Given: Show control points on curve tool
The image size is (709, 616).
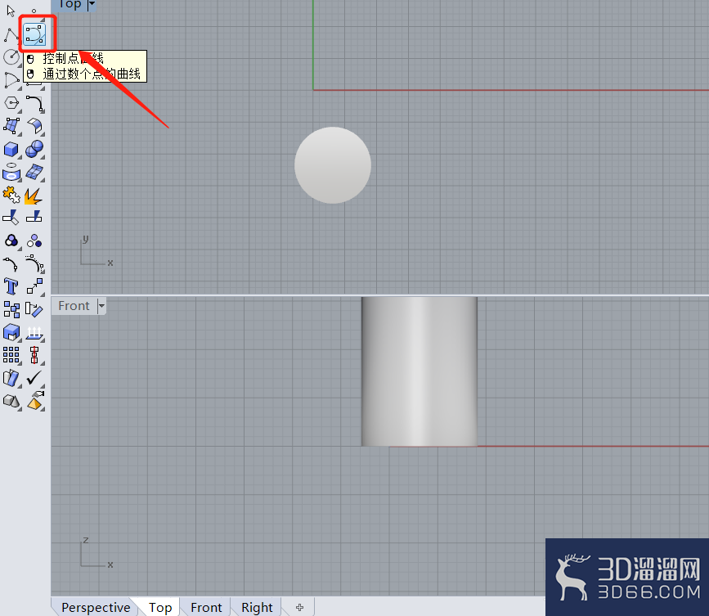Looking at the screenshot, I should point(34,264).
